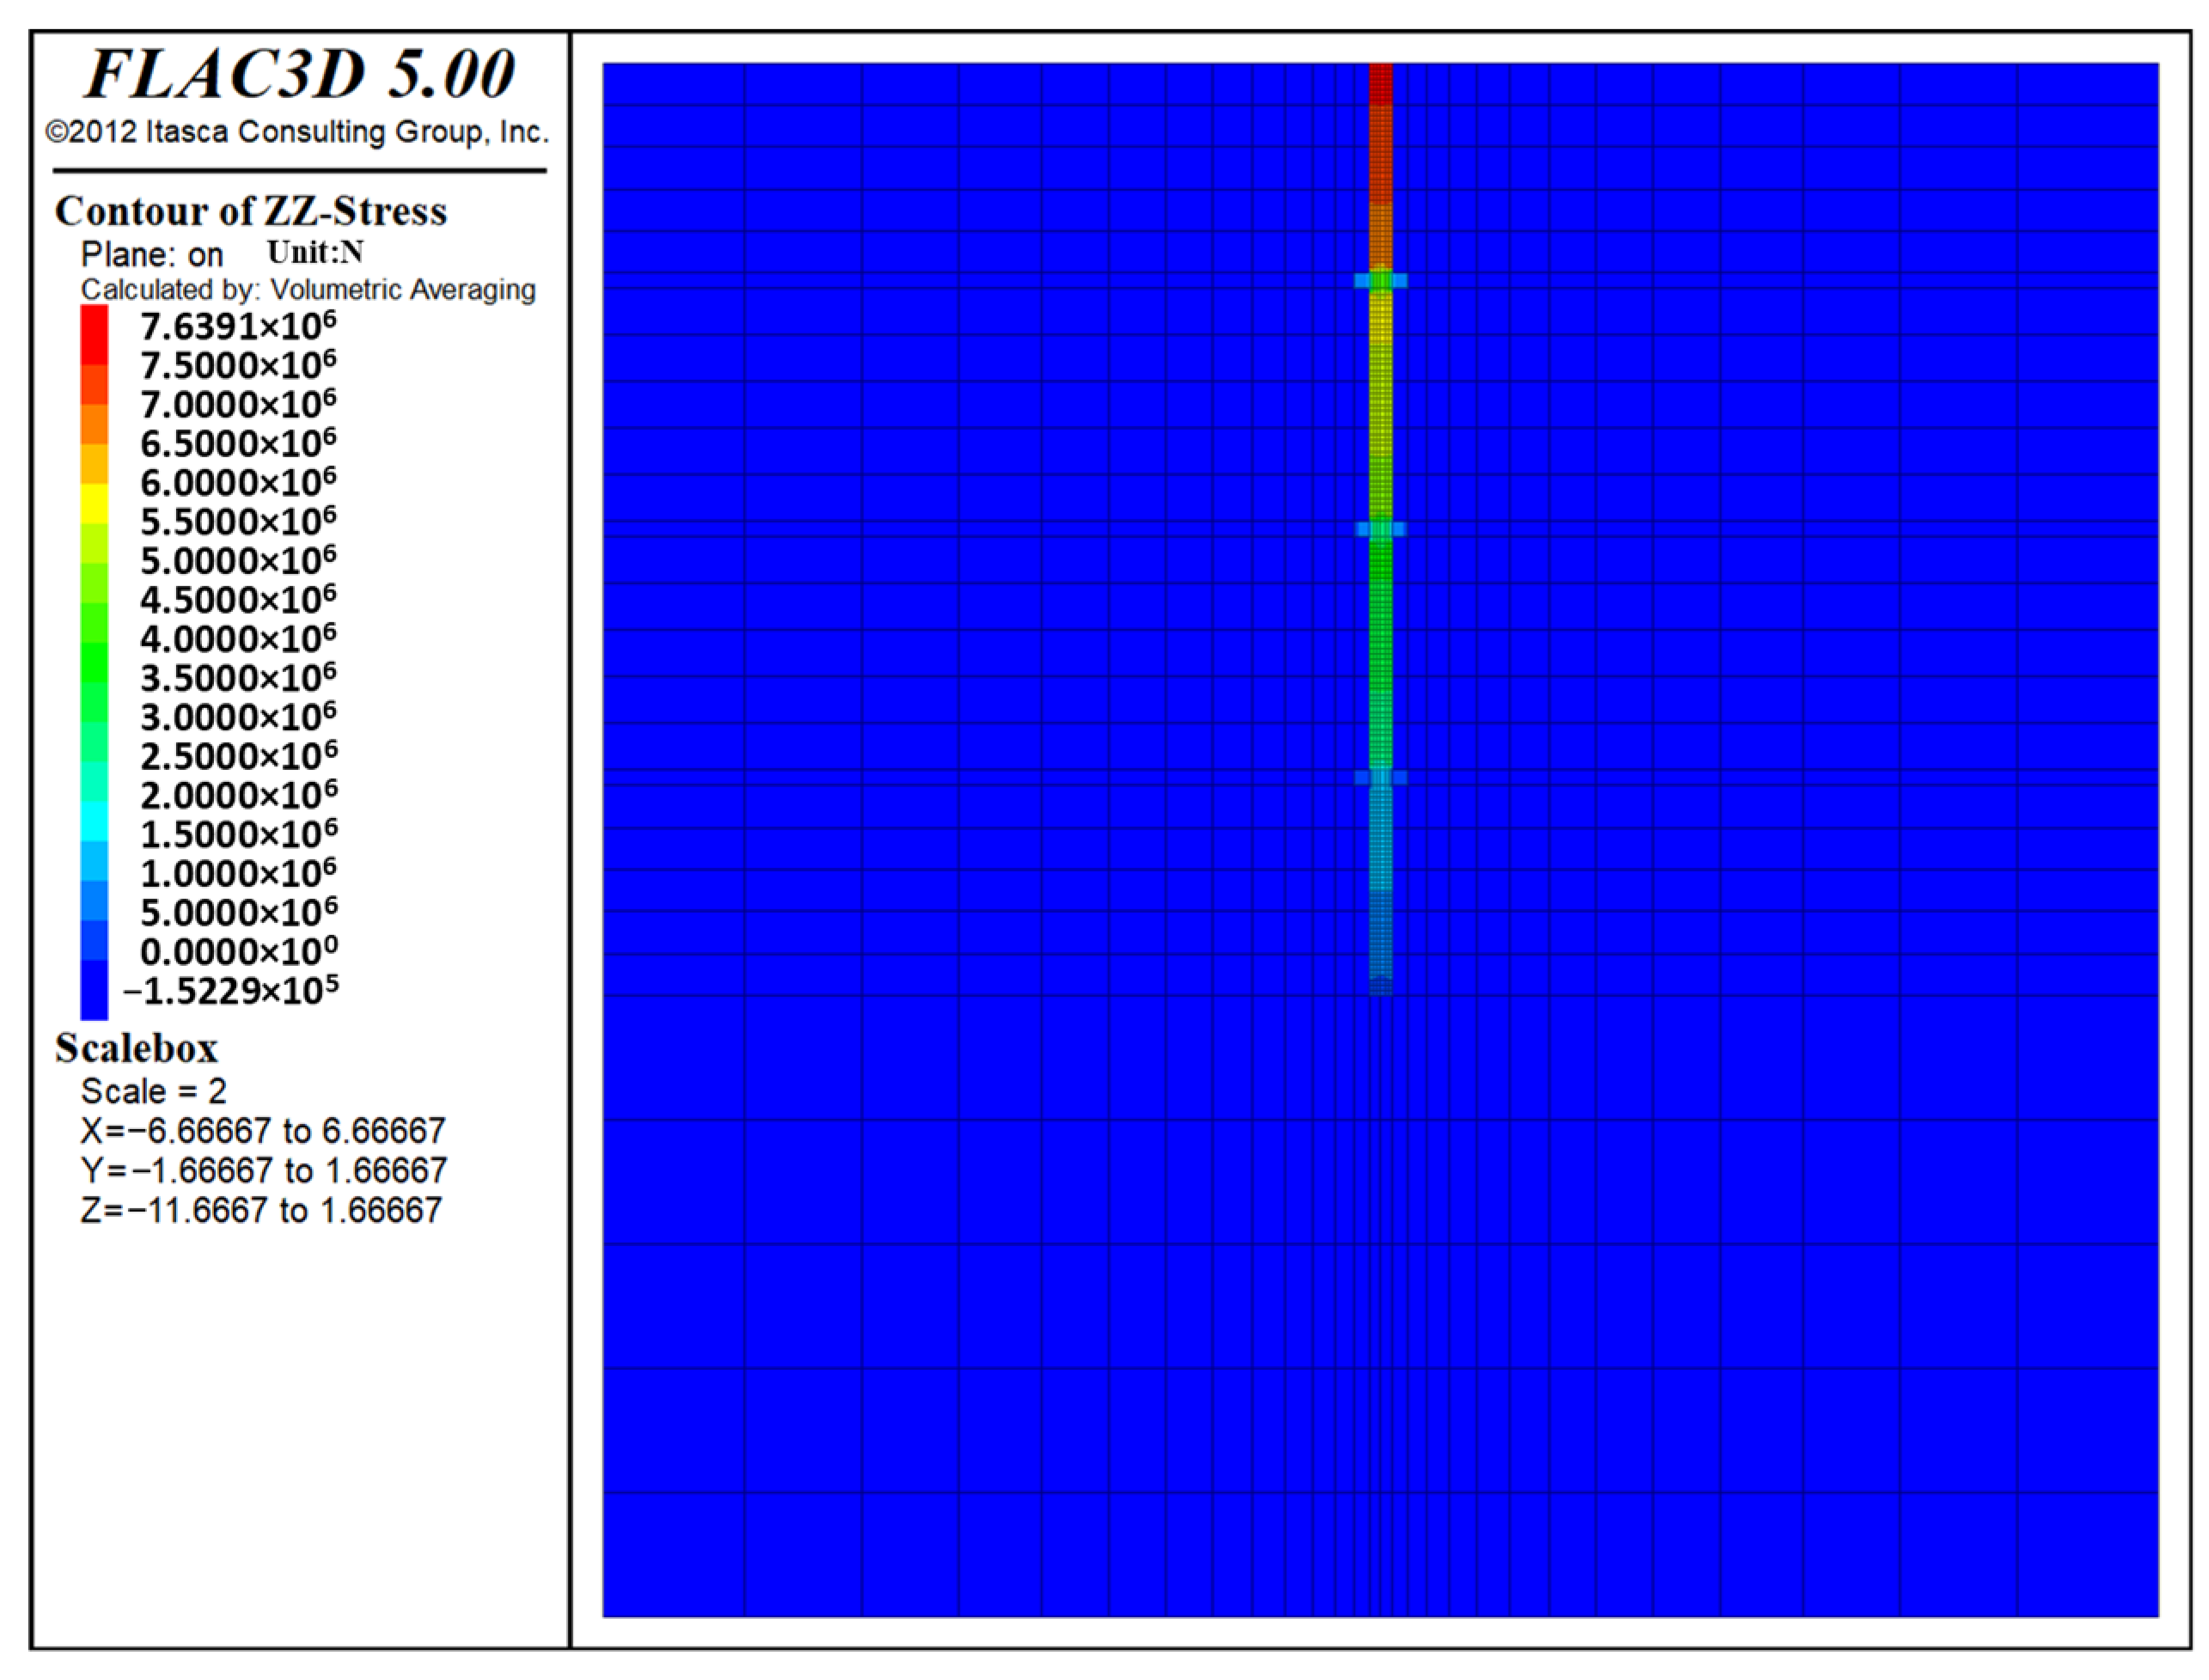Click the Unit:N label
The height and width of the screenshot is (1680, 2209).
click(314, 252)
